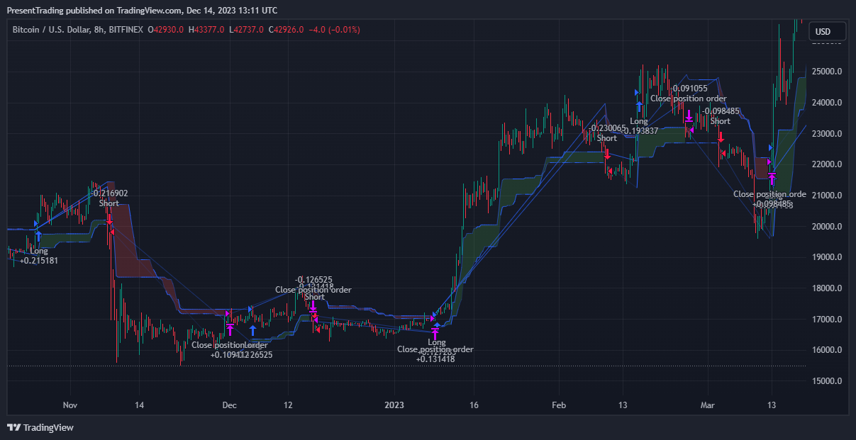This screenshot has width=856, height=440.
Task: Click the red down arrow below -0.216902 Short
Action: click(110, 218)
